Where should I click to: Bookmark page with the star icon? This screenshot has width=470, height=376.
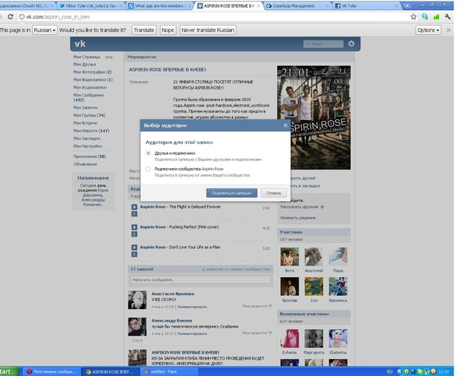(x=414, y=17)
